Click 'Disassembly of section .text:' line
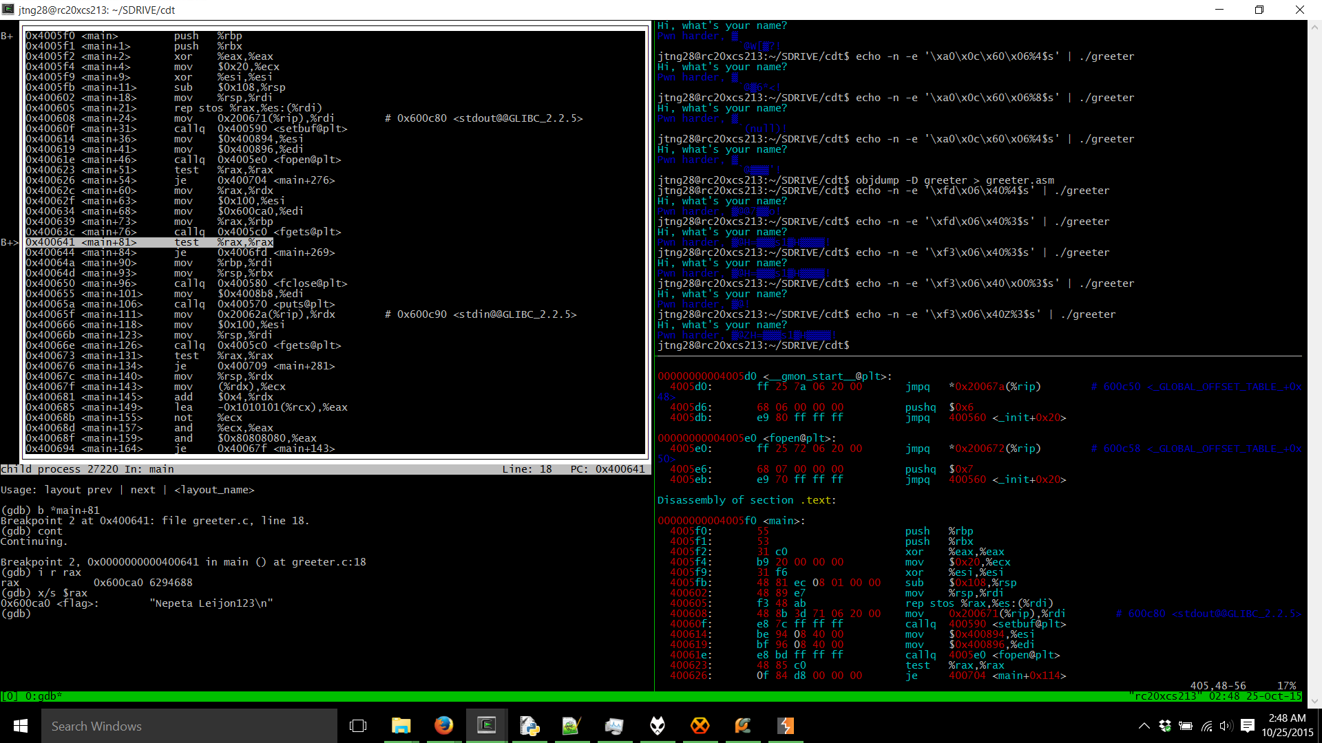1322x743 pixels. 746,500
